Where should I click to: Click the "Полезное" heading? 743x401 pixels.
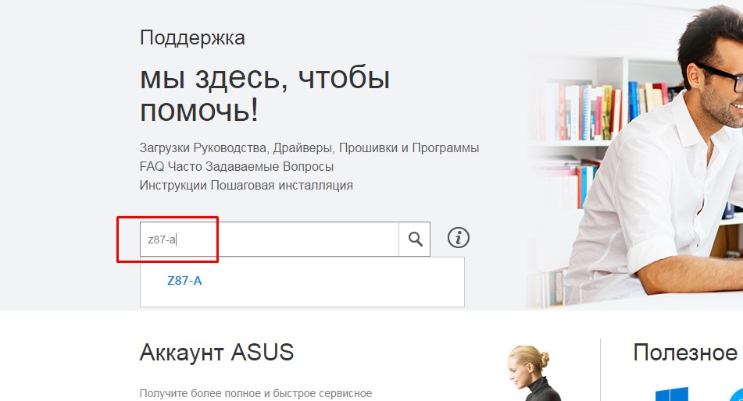(685, 353)
